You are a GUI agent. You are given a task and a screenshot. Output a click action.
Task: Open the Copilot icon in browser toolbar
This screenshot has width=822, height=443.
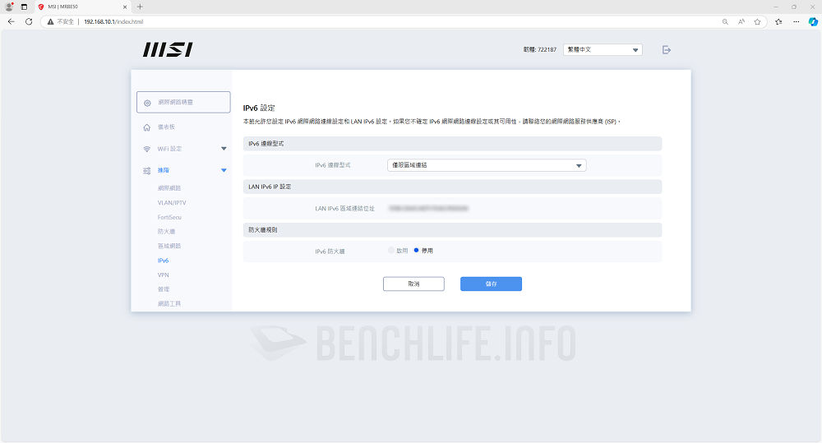[813, 21]
